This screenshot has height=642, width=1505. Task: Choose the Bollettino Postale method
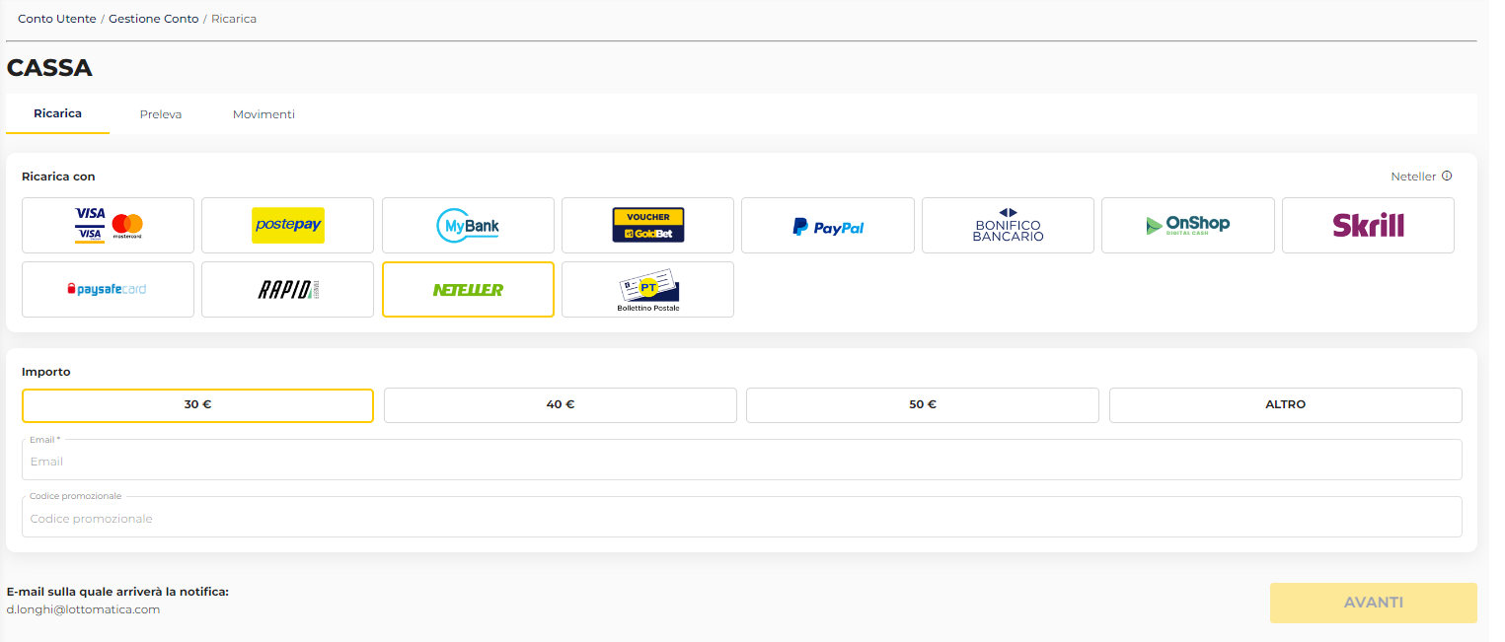(x=647, y=289)
